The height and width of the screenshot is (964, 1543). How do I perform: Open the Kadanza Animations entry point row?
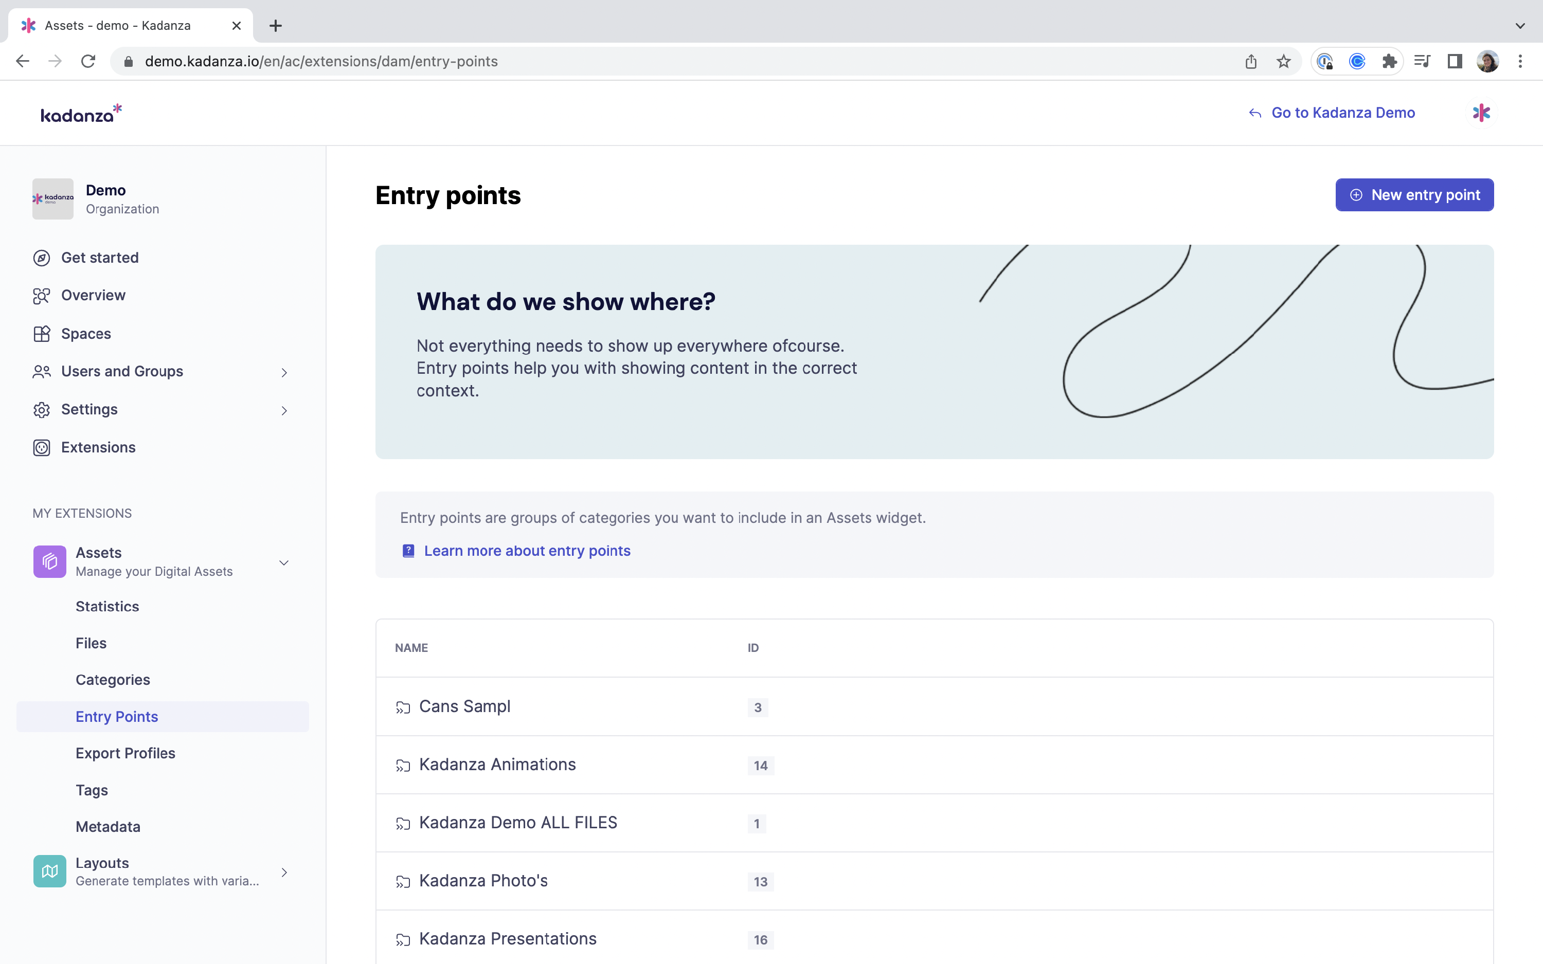point(497,765)
